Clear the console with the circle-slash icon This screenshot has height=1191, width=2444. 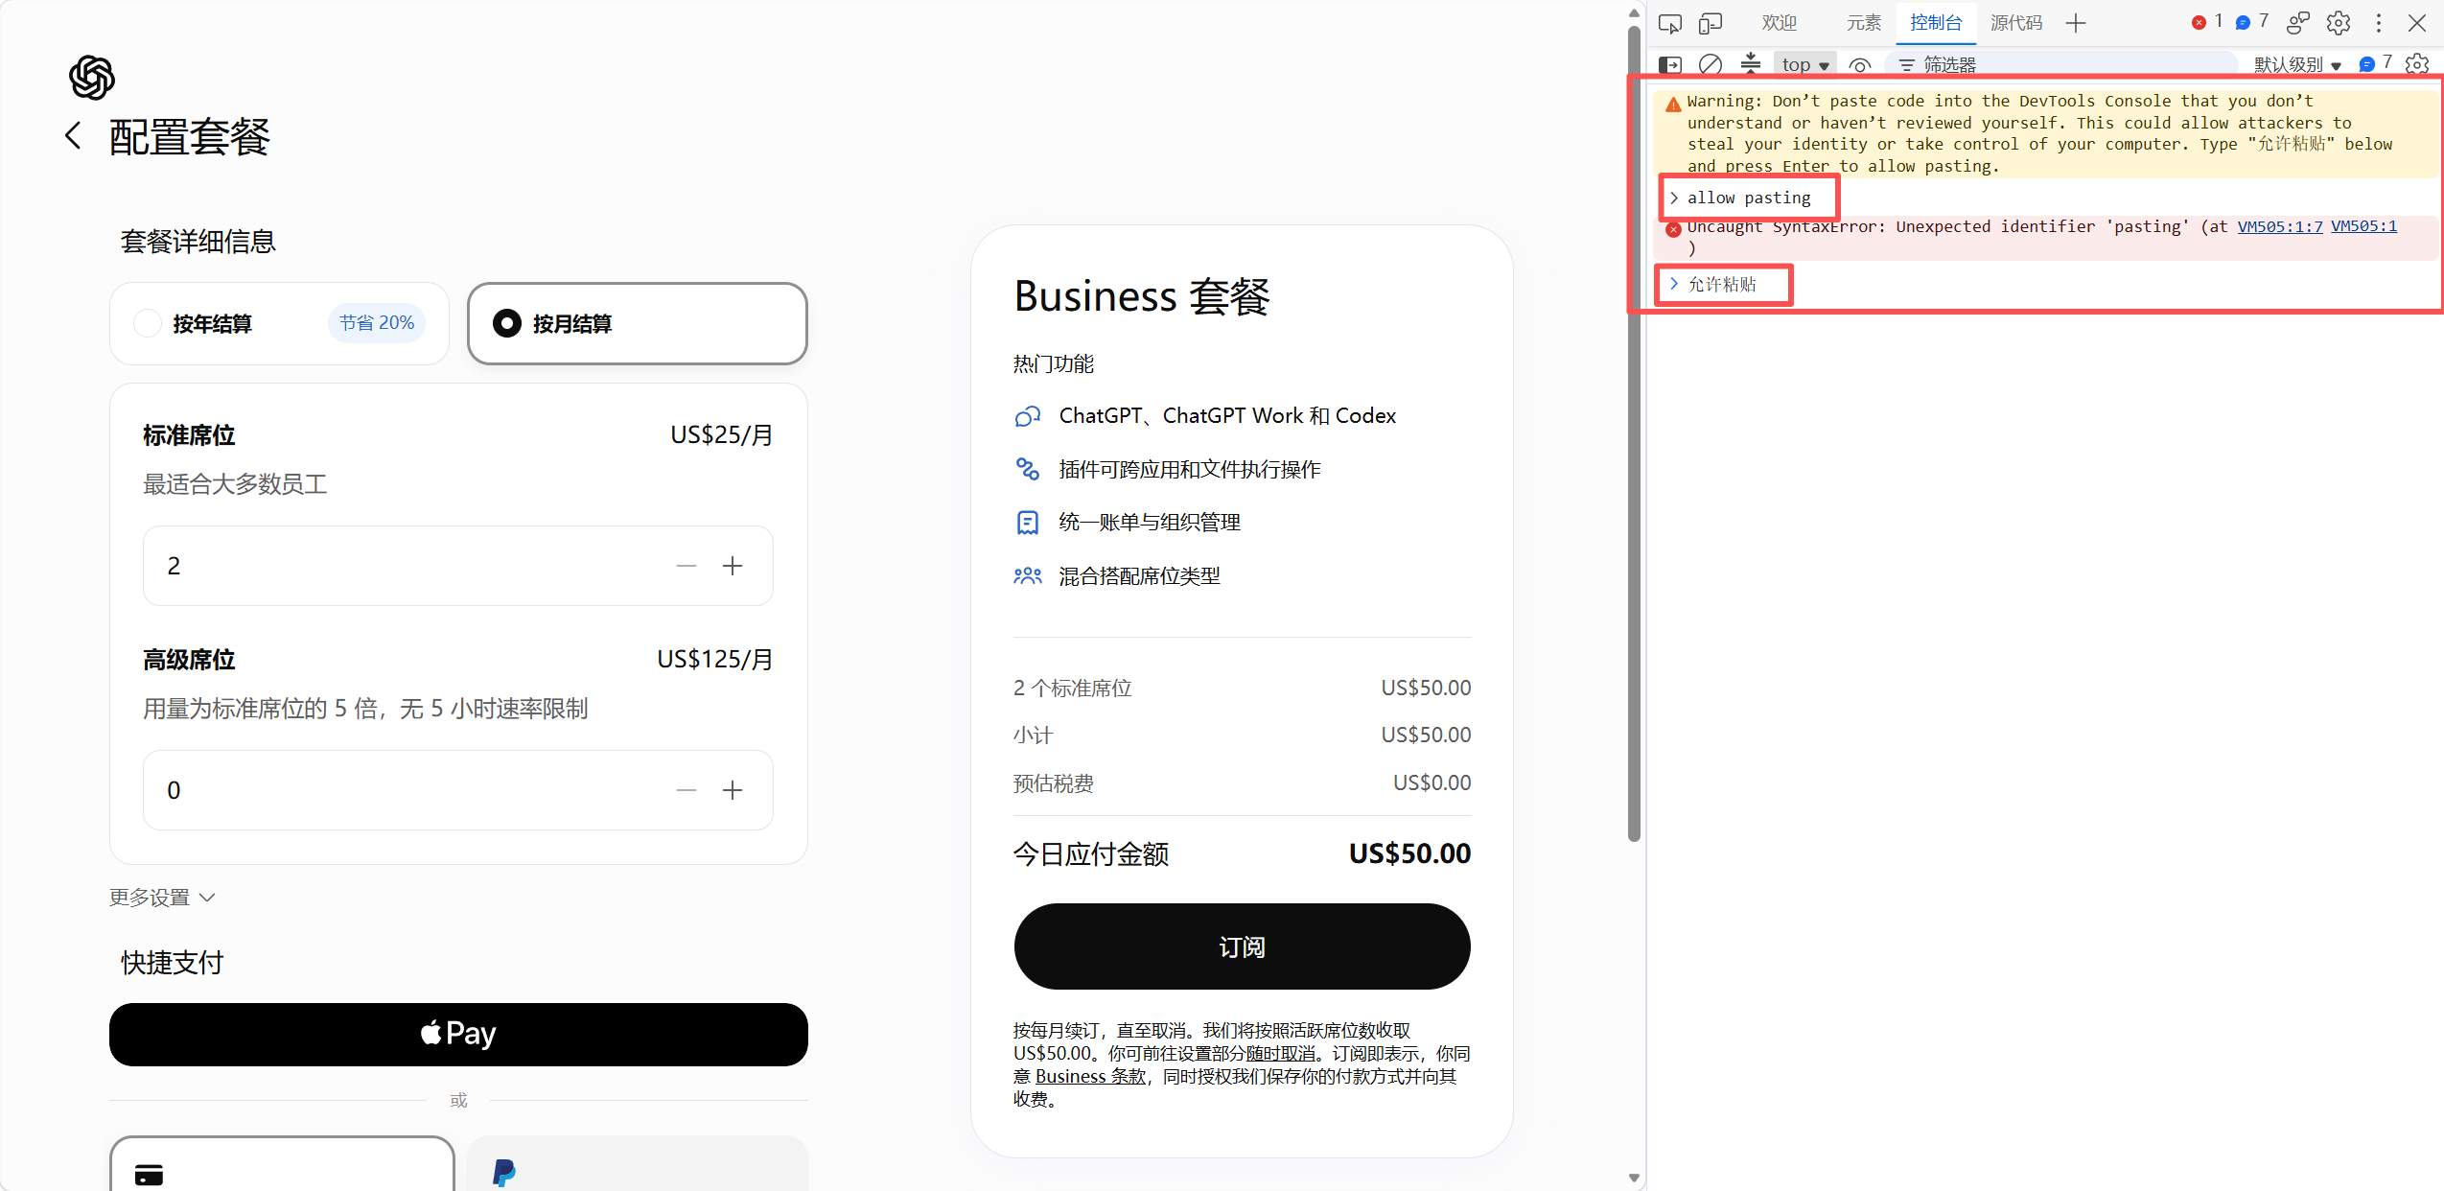pyautogui.click(x=1711, y=65)
